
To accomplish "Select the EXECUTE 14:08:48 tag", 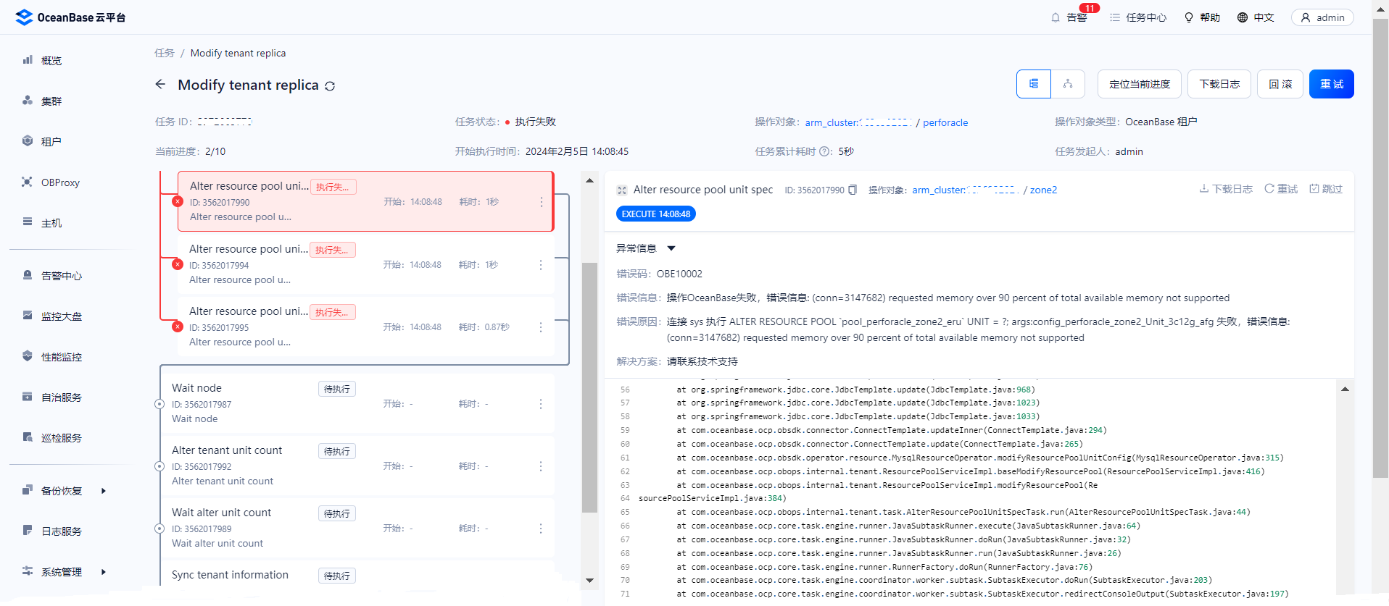I will pos(656,214).
